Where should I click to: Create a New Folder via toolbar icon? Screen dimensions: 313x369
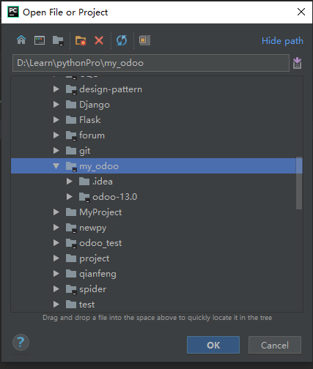coord(81,40)
